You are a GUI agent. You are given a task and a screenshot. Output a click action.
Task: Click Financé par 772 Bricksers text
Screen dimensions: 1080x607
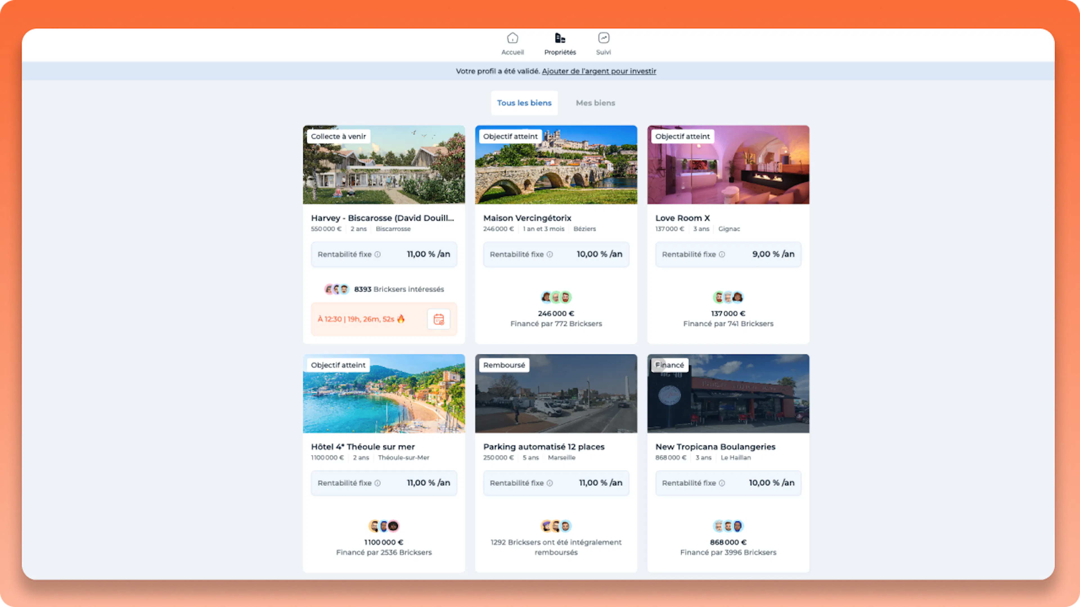pyautogui.click(x=556, y=324)
